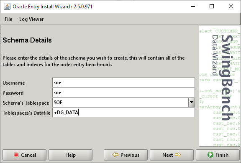Close the Oracle Entry Install Wizard window
Viewport: 241px width, 163px height.
pos(231,6)
